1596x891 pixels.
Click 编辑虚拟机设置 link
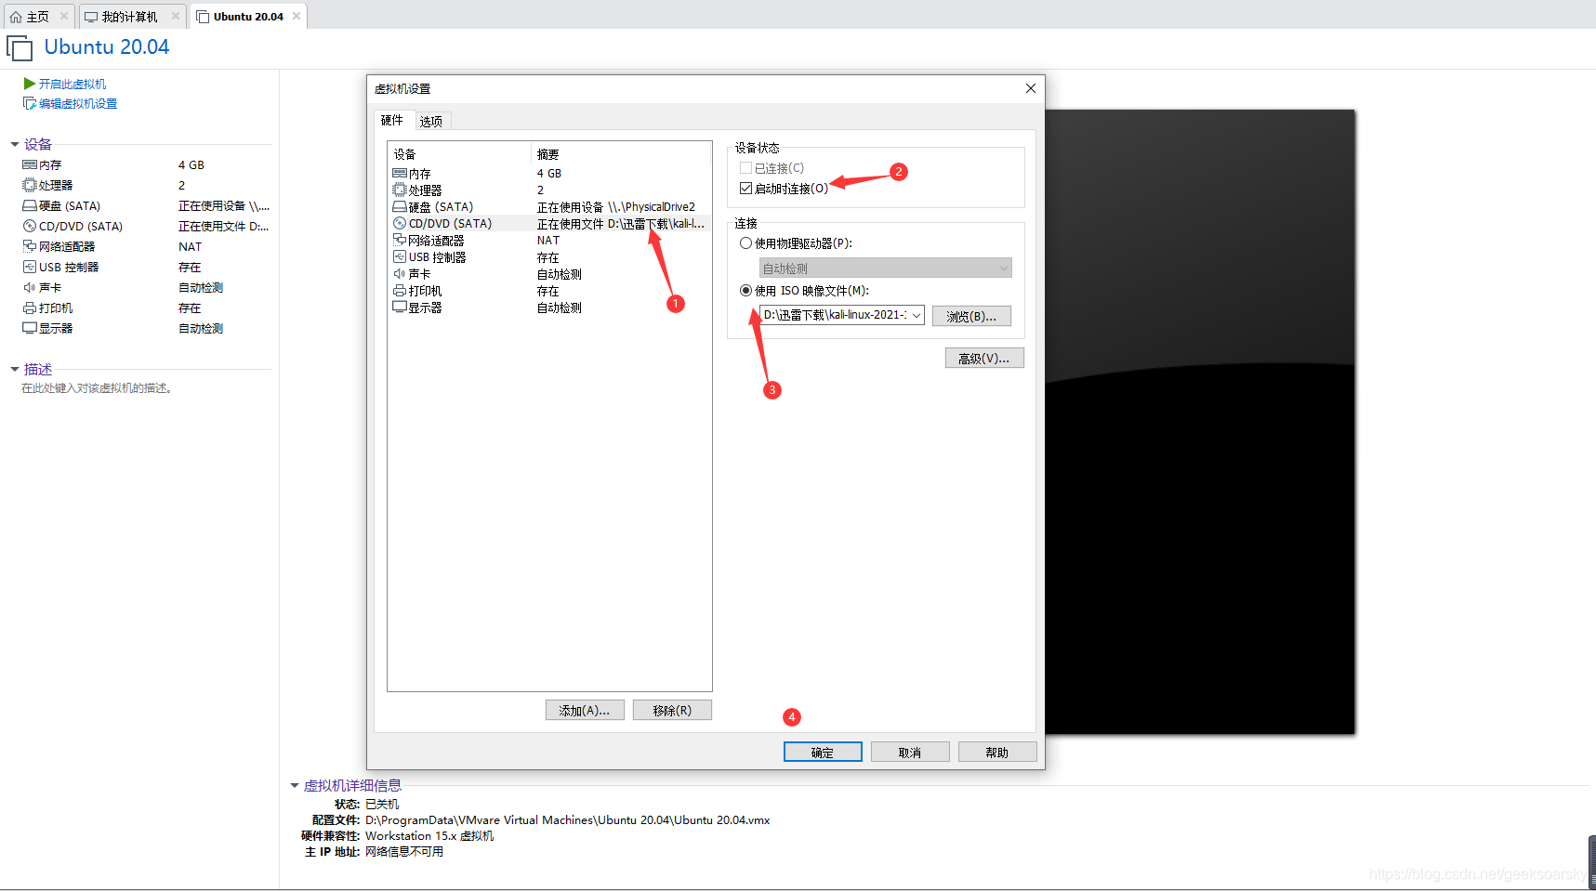tap(78, 103)
